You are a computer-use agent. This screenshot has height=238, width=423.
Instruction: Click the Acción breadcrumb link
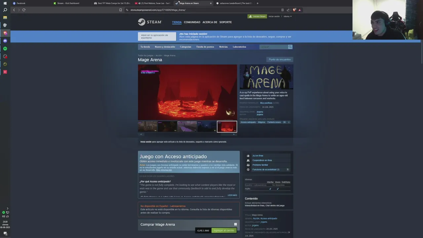[x=159, y=56]
